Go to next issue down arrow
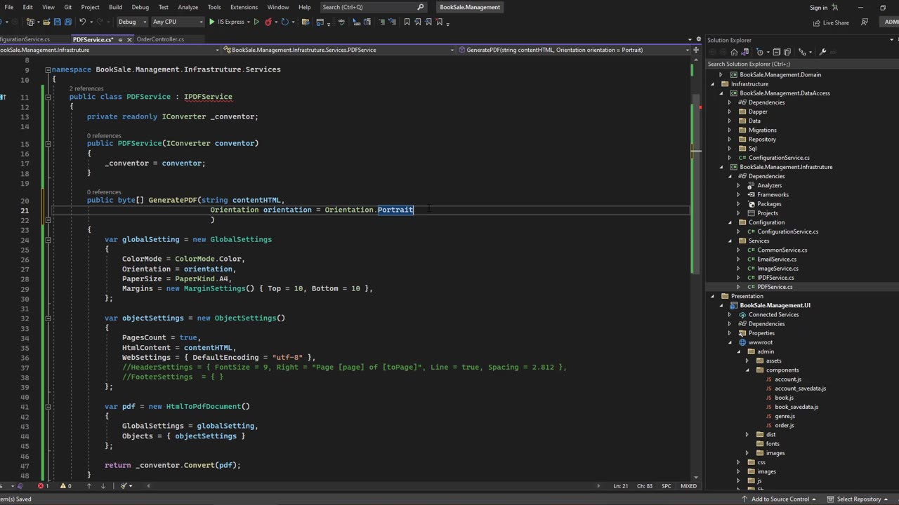 tap(103, 486)
